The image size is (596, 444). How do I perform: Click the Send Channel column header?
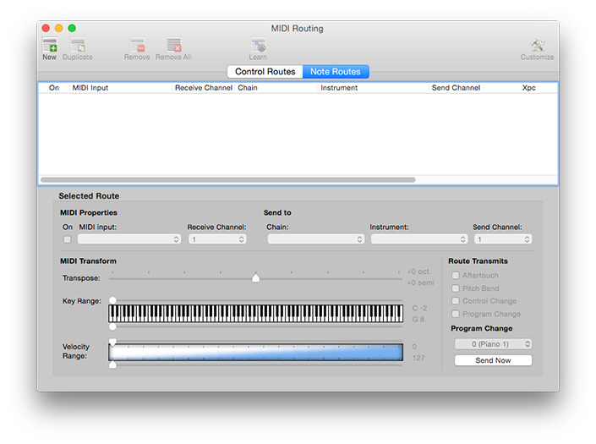[x=456, y=88]
